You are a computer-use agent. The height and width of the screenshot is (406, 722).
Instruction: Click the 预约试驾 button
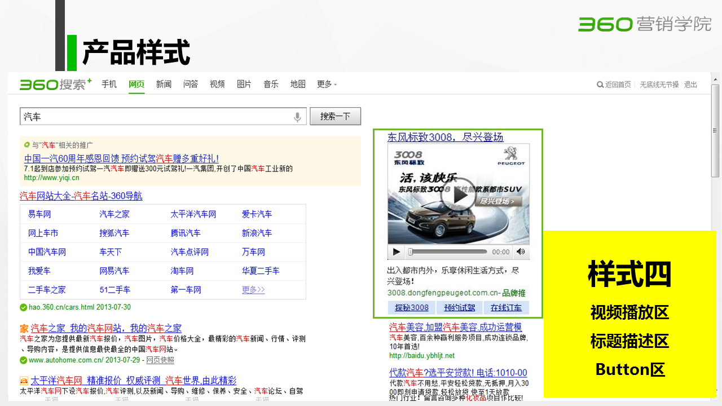pyautogui.click(x=460, y=307)
